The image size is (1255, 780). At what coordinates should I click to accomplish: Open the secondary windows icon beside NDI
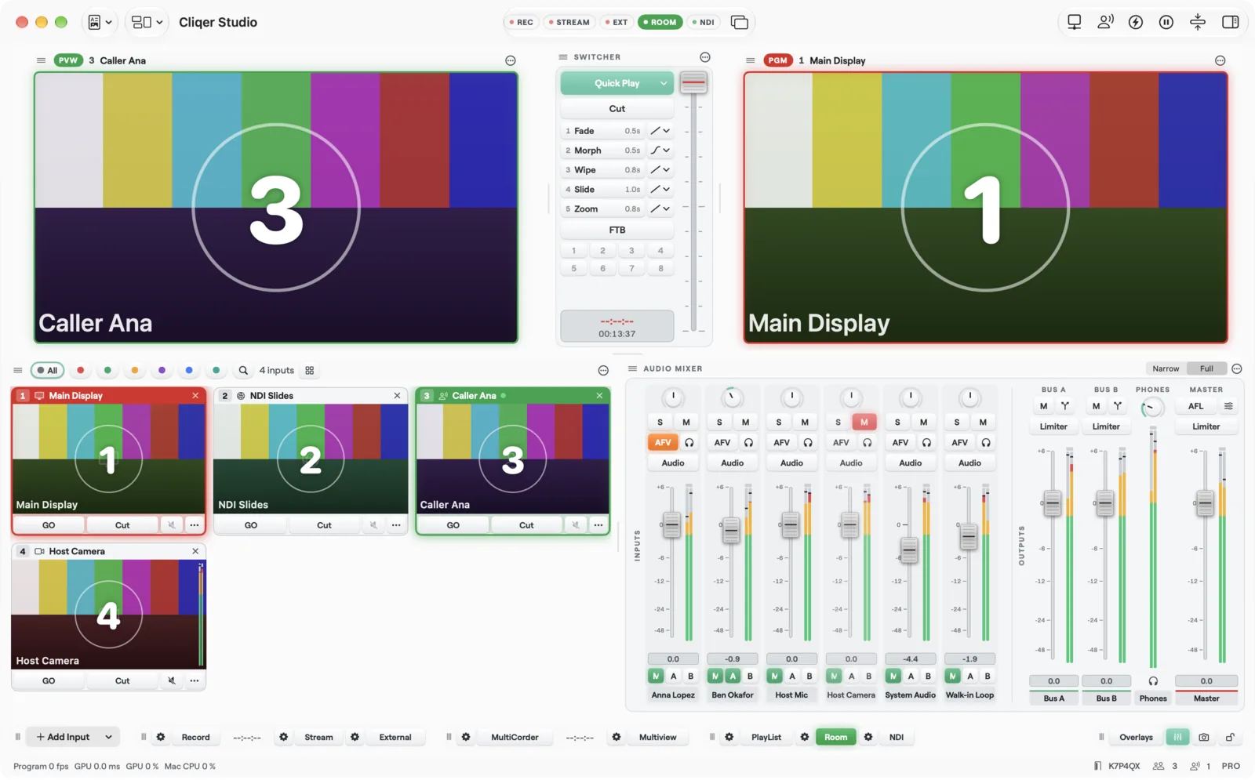coord(739,22)
